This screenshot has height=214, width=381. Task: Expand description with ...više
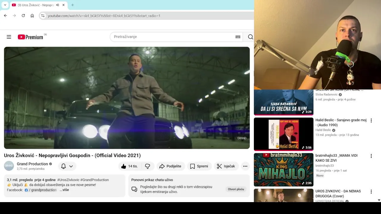[64, 190]
